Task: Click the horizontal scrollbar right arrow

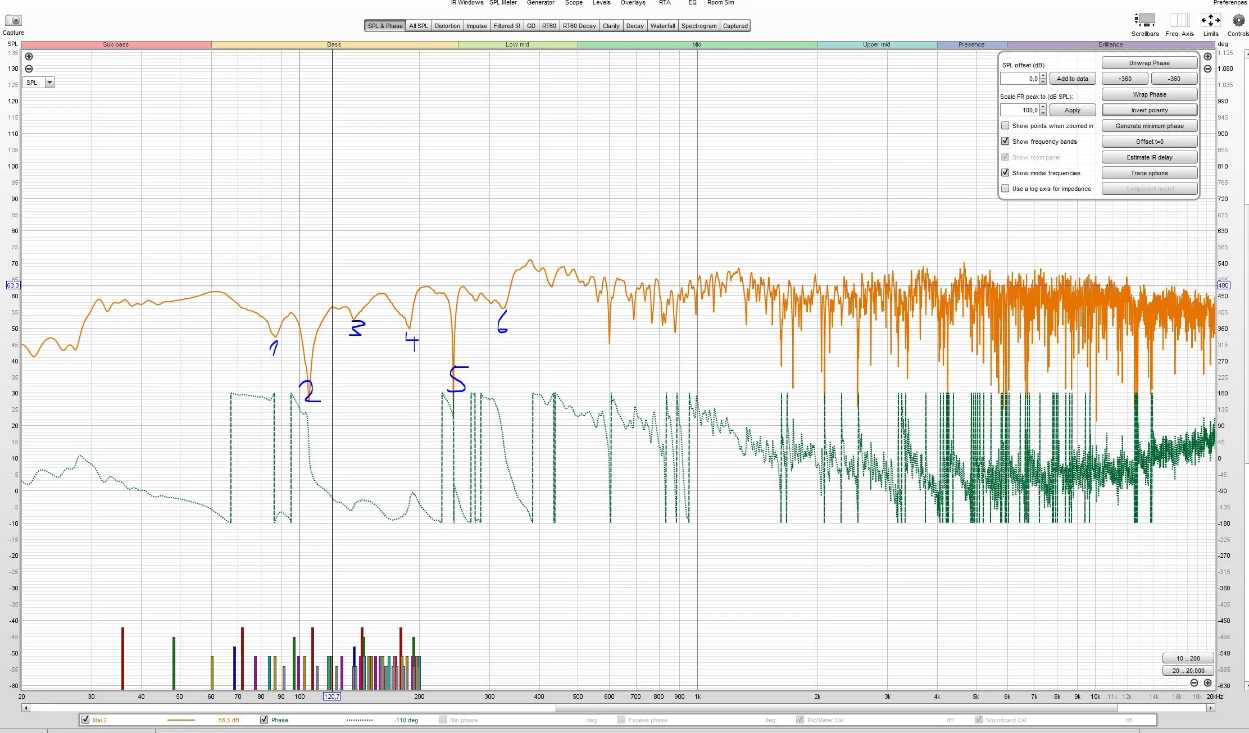Action: (1211, 708)
